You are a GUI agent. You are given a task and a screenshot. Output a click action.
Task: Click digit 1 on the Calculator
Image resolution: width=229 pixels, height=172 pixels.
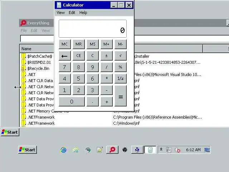pyautogui.click(x=64, y=90)
